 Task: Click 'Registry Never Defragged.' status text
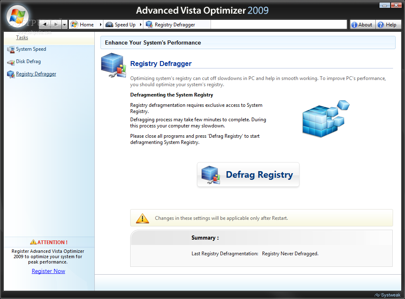click(290, 254)
